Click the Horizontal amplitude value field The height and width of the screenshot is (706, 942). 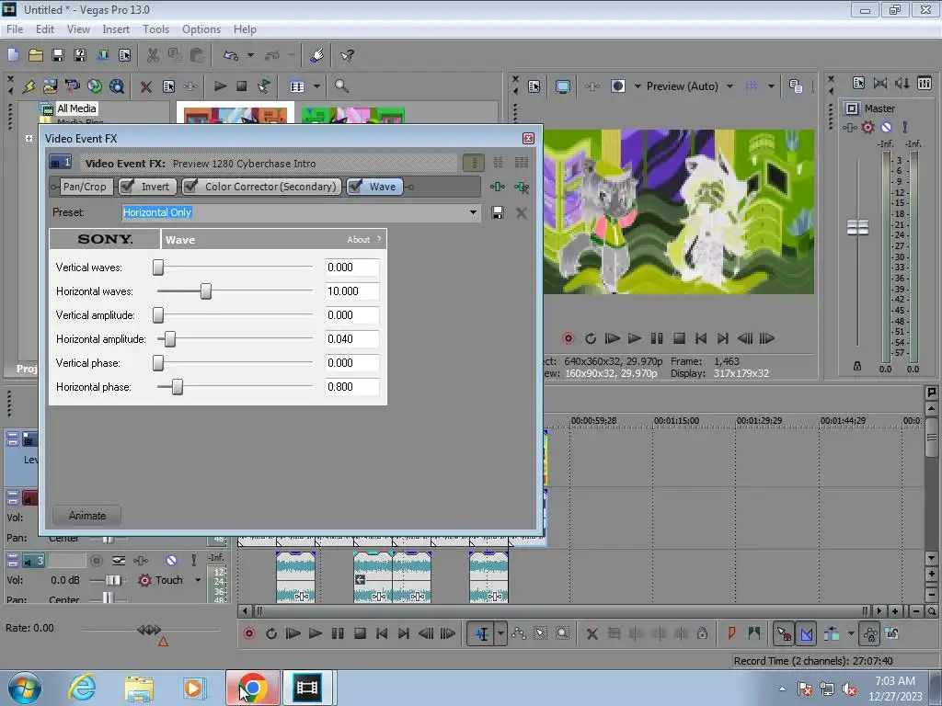pos(352,339)
